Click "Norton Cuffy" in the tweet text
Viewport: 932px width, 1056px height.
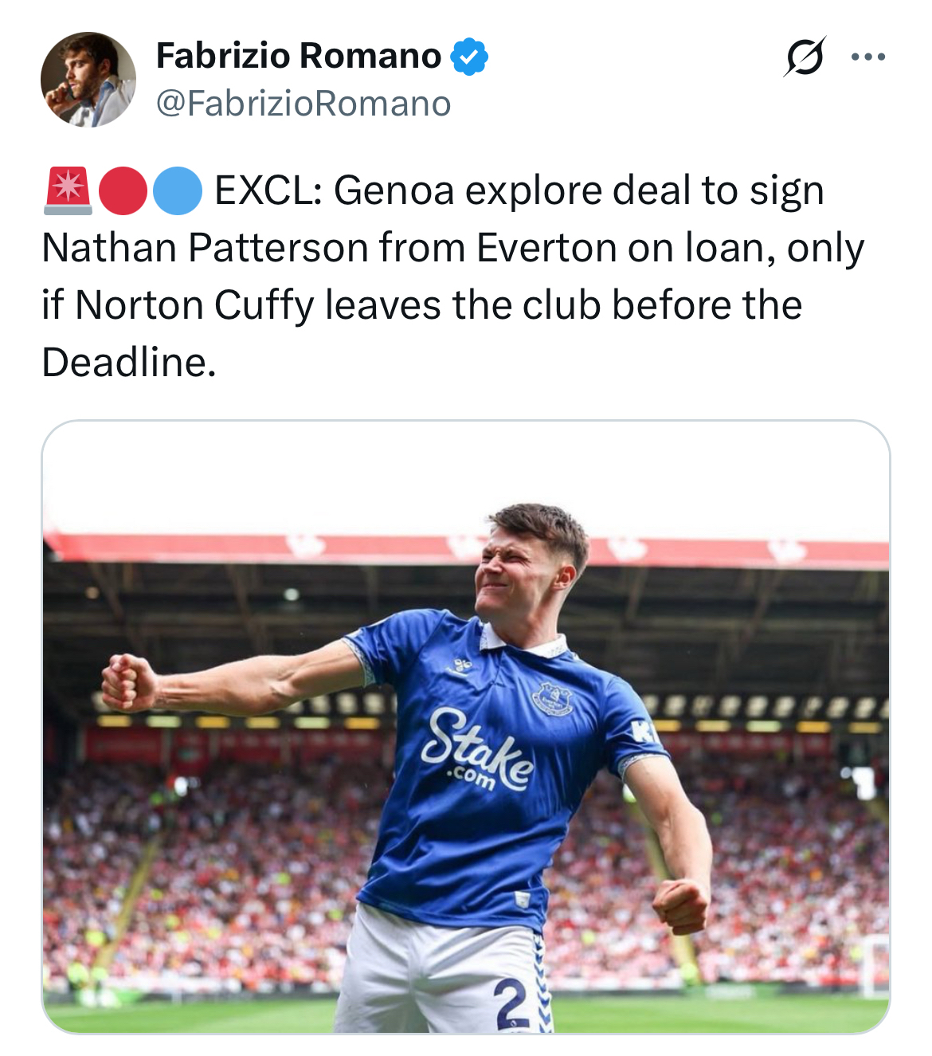click(x=194, y=306)
